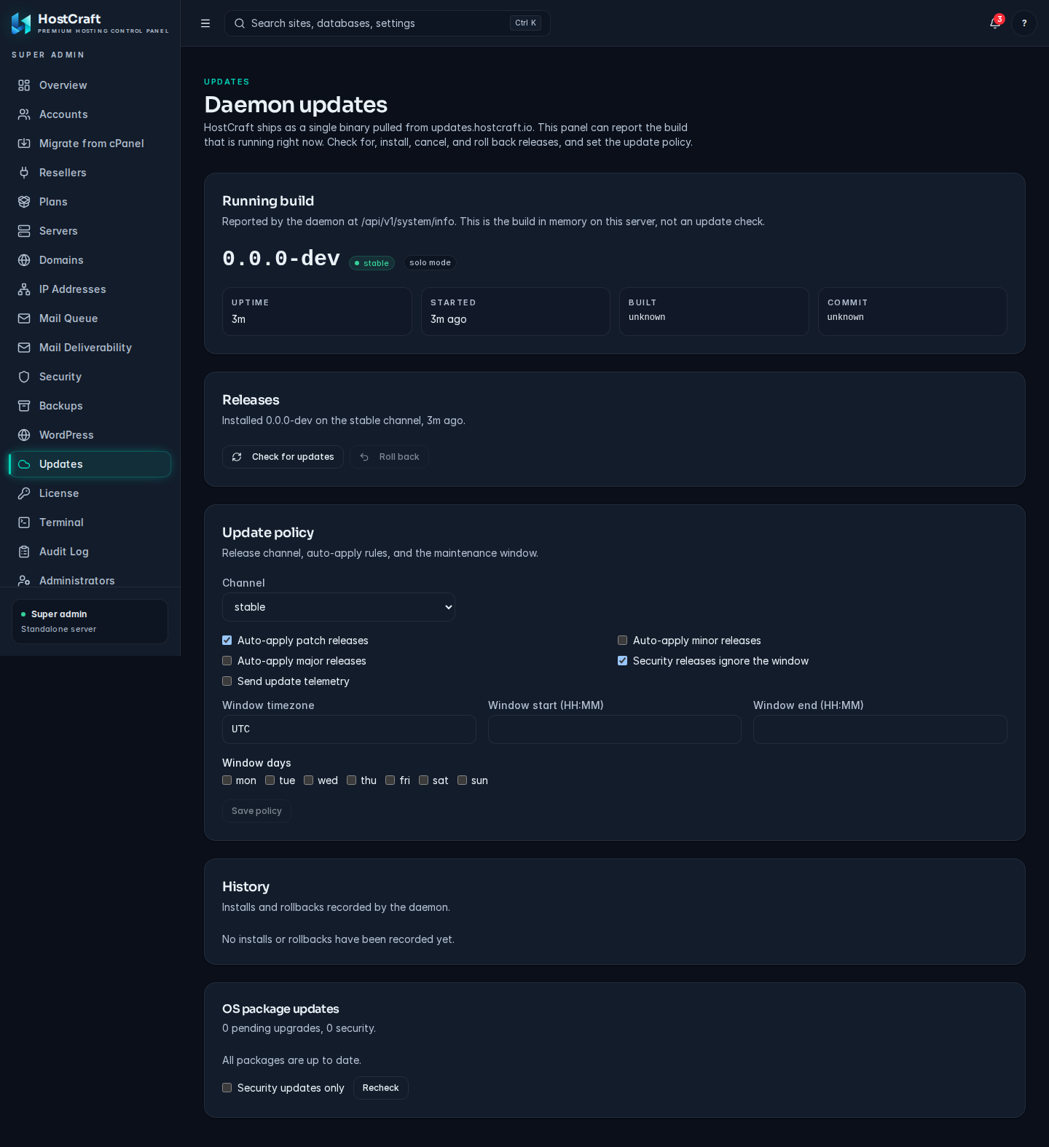
Task: Open notifications bell with red badge
Action: pyautogui.click(x=995, y=23)
